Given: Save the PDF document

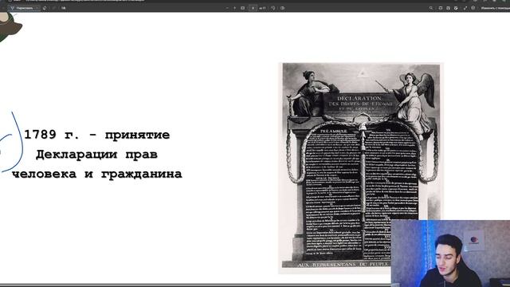Looking at the screenshot, I should pyautogui.click(x=448, y=8).
